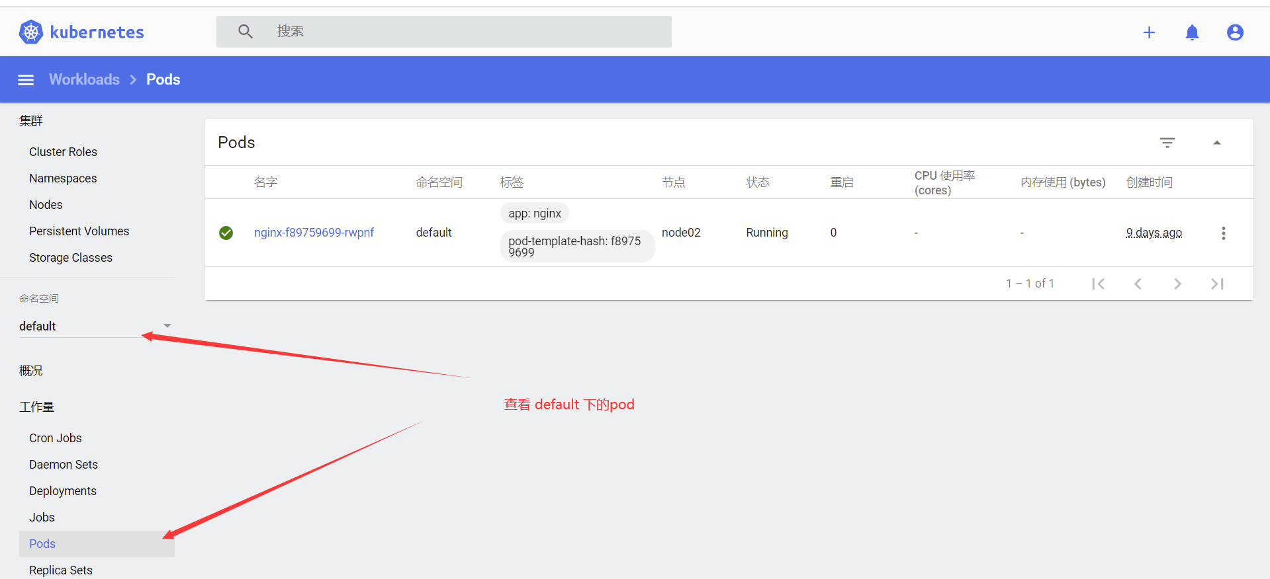The height and width of the screenshot is (579, 1270).
Task: Click the 工作量 workloads heading
Action: 36,407
